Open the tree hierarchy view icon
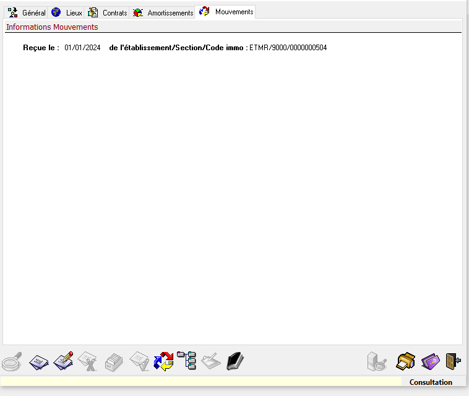 (186, 360)
